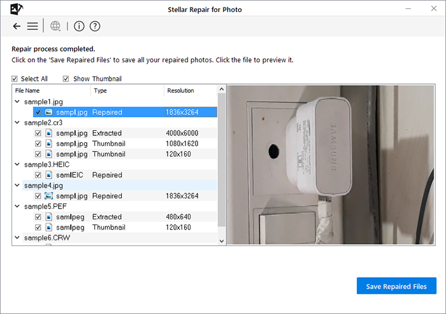Screen dimensions: 446x314
Task: Click 'Extracted' type under sample5.PEF
Action: pyautogui.click(x=107, y=217)
